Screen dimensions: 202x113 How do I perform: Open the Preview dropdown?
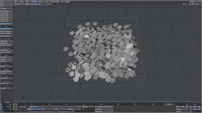pos(182,109)
